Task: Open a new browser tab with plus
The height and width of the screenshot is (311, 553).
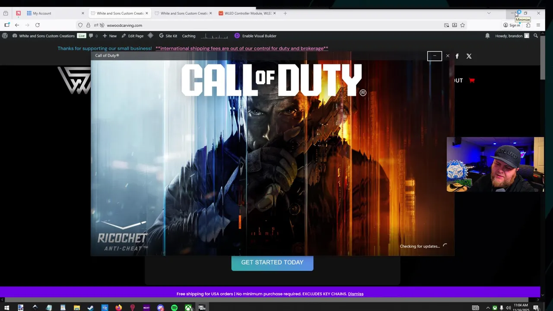Action: tap(285, 13)
